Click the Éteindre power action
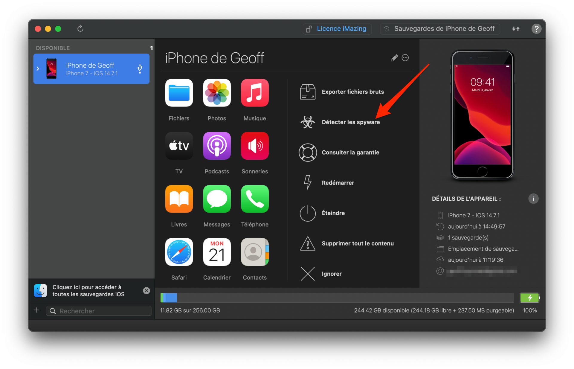The height and width of the screenshot is (369, 574). point(322,213)
